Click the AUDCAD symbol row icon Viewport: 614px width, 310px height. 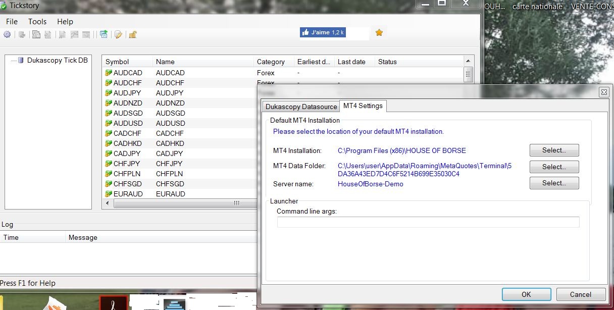pyautogui.click(x=109, y=73)
